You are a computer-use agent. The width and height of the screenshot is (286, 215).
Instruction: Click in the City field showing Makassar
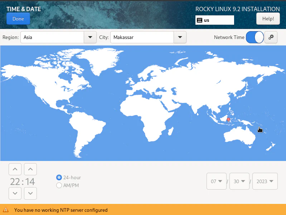(142, 37)
